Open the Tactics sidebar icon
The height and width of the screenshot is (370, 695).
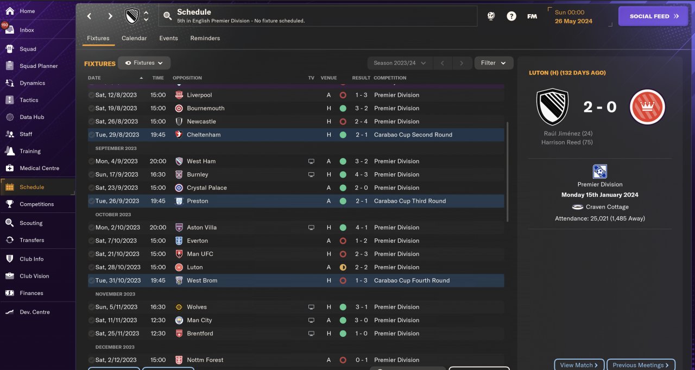9,100
